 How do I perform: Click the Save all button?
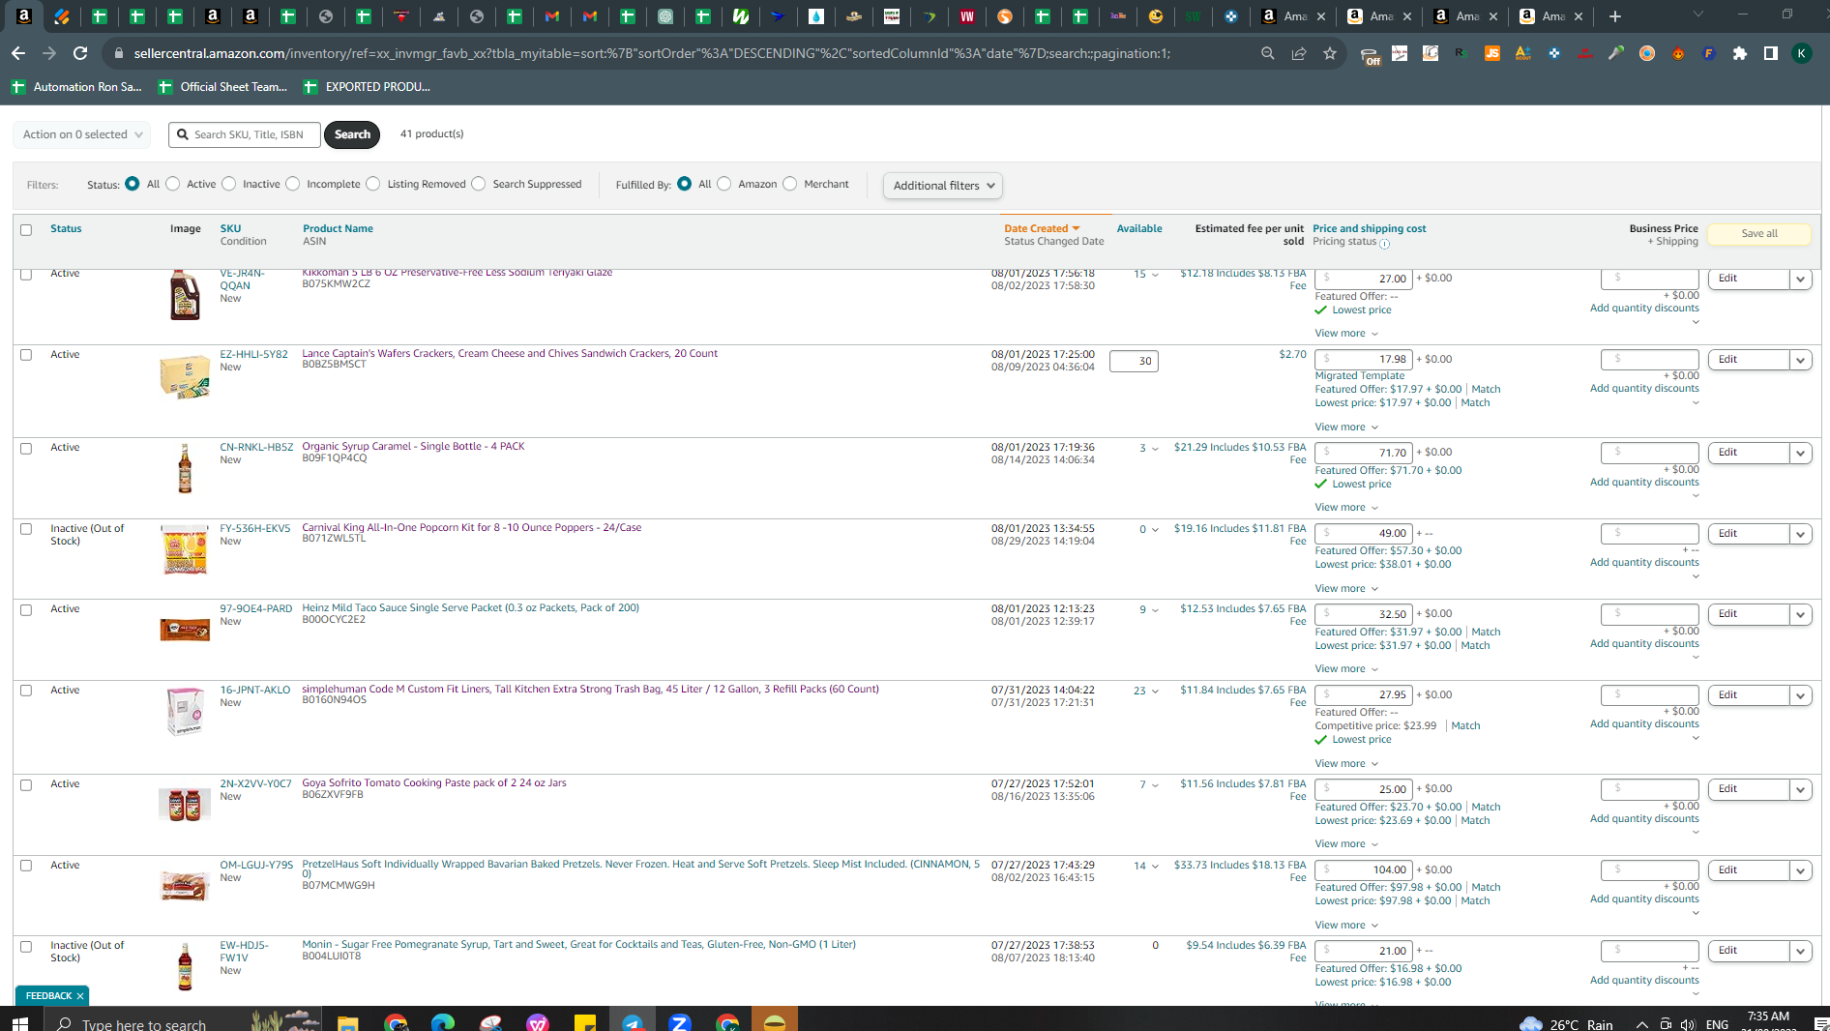(1758, 234)
